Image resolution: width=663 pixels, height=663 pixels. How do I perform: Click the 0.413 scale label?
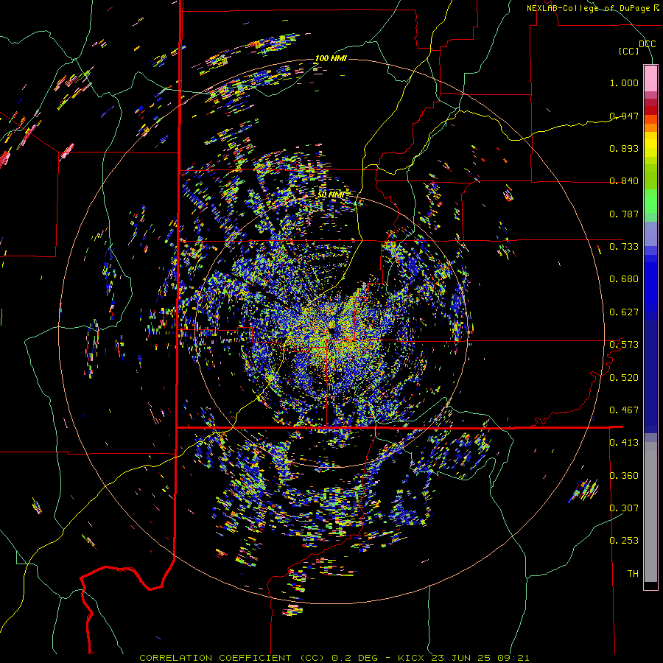[624, 442]
